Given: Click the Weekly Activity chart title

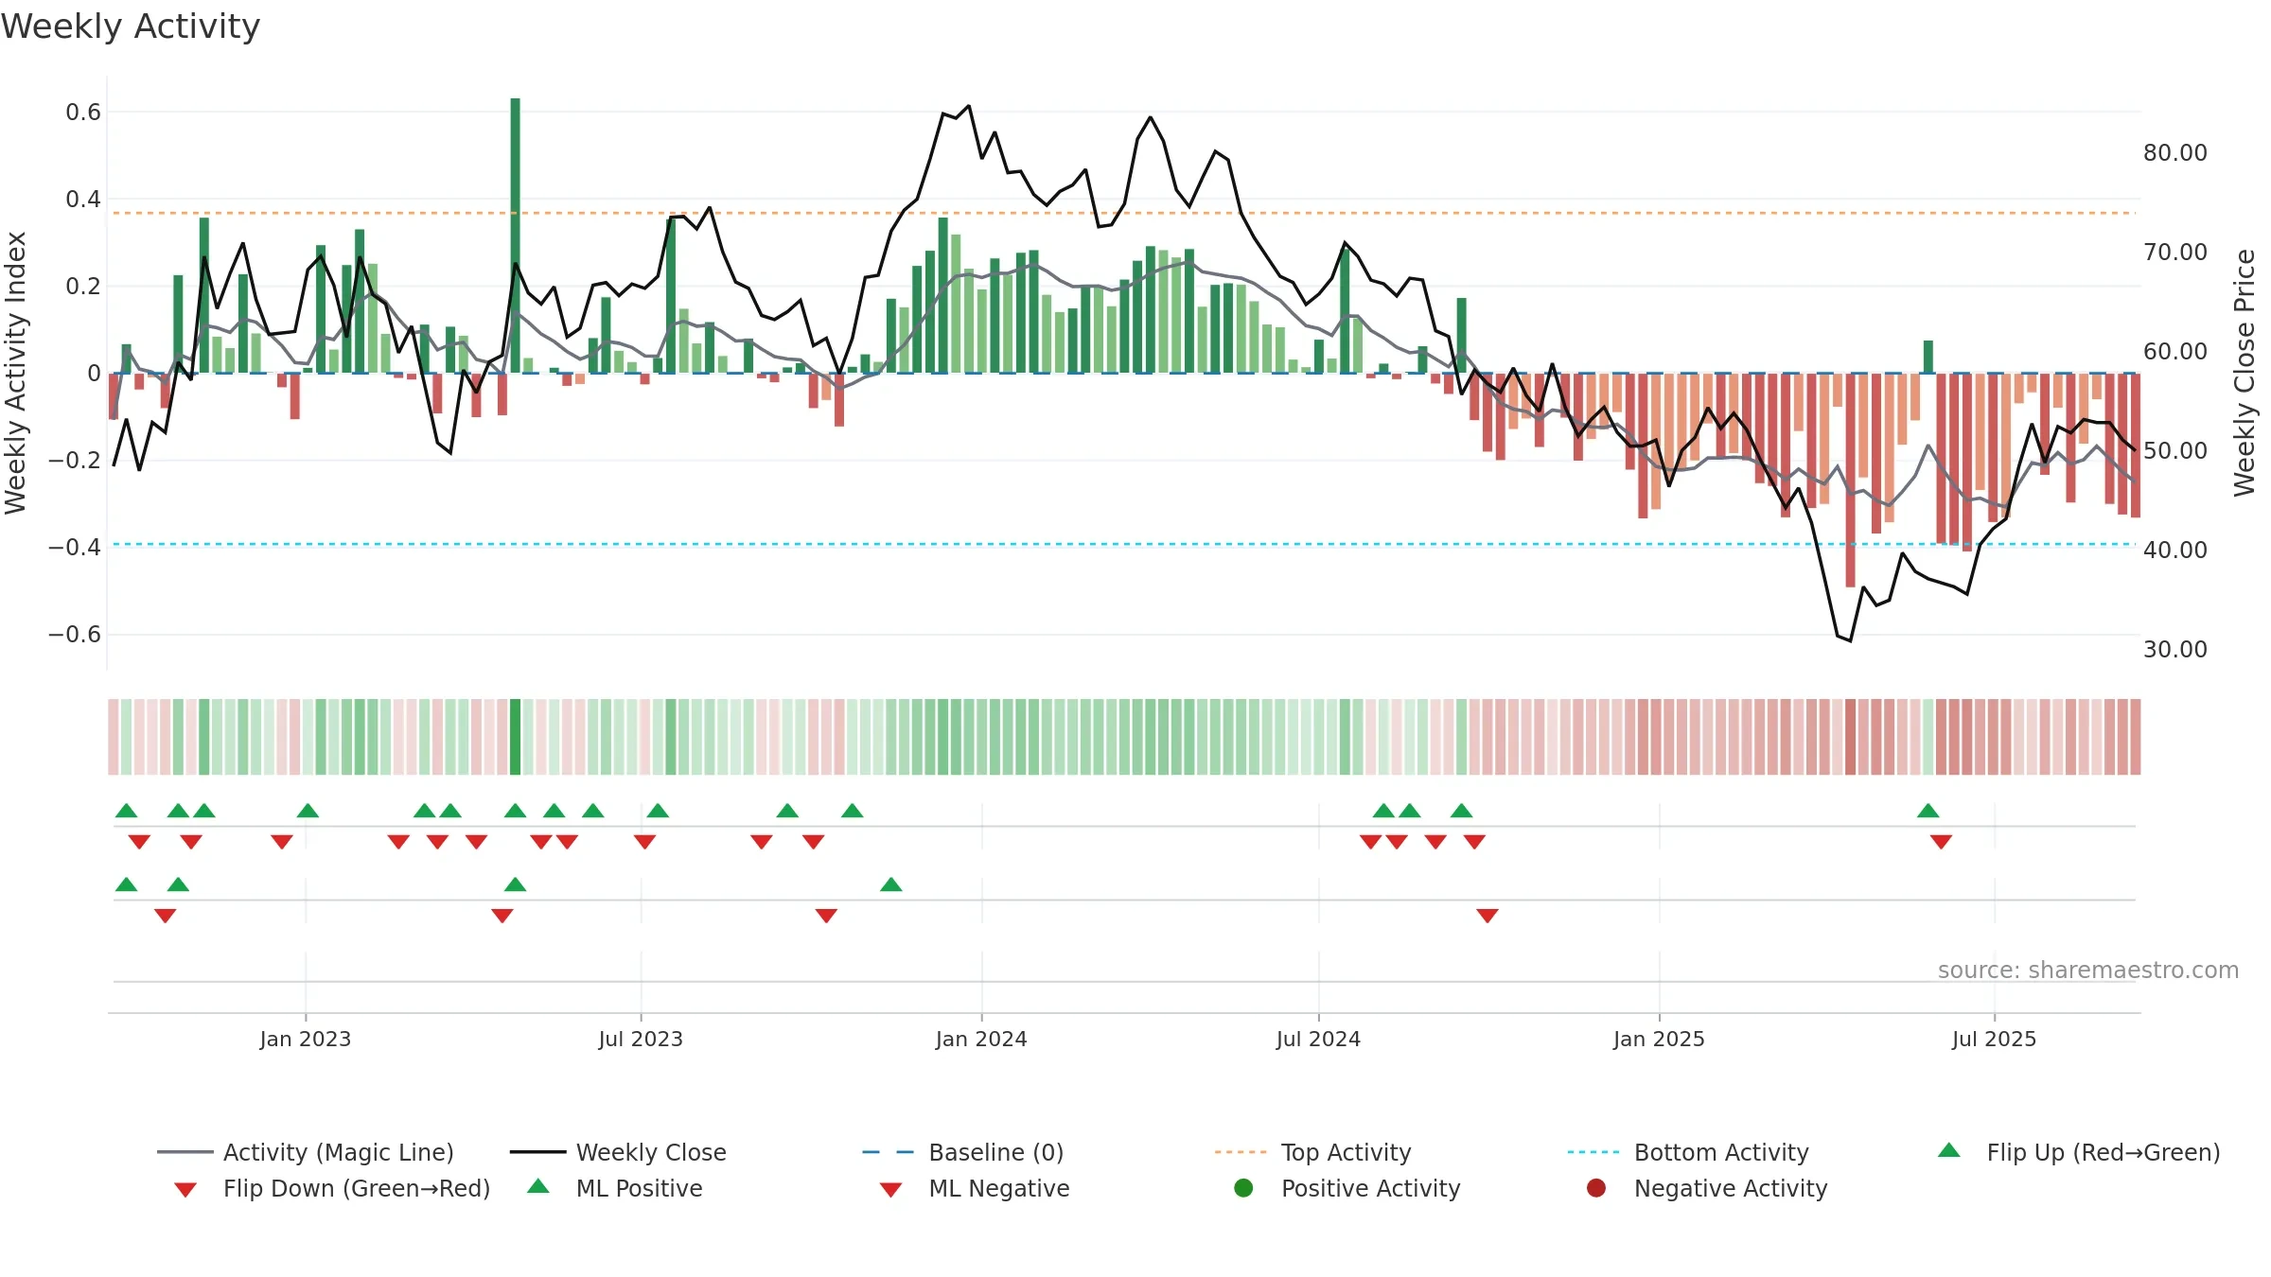Looking at the screenshot, I should 131,26.
